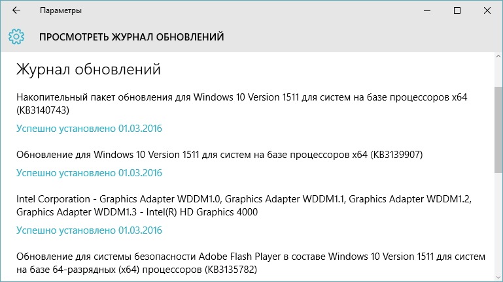Click the scrollbar up arrow

(498, 56)
